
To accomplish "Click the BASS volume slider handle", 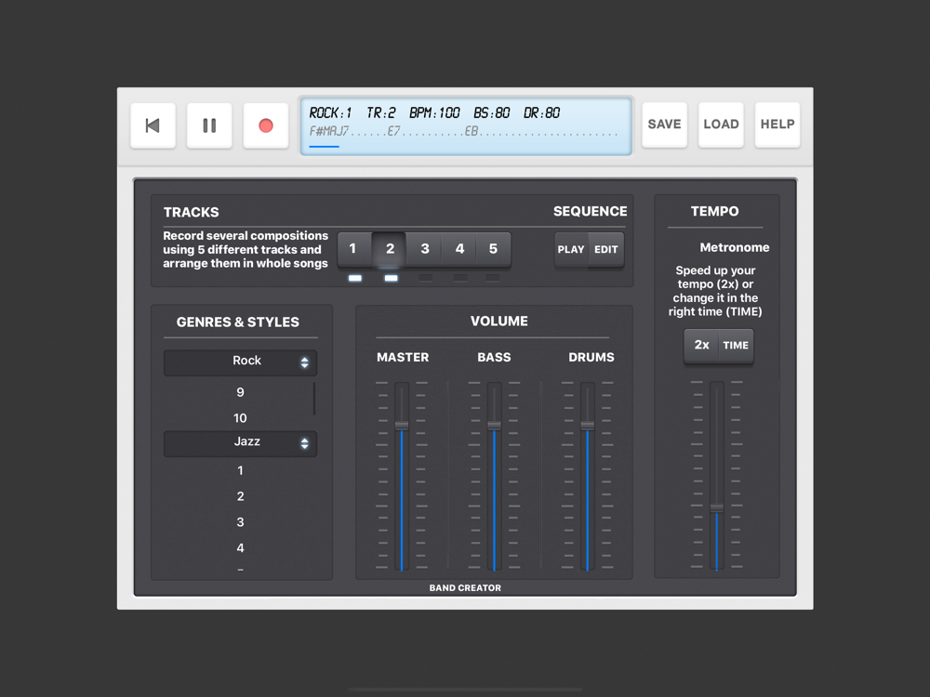I will click(x=494, y=425).
